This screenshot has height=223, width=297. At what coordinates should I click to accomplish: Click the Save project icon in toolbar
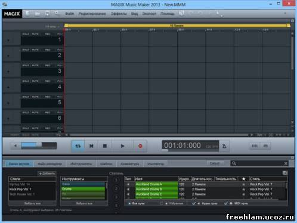pyautogui.click(x=47, y=13)
